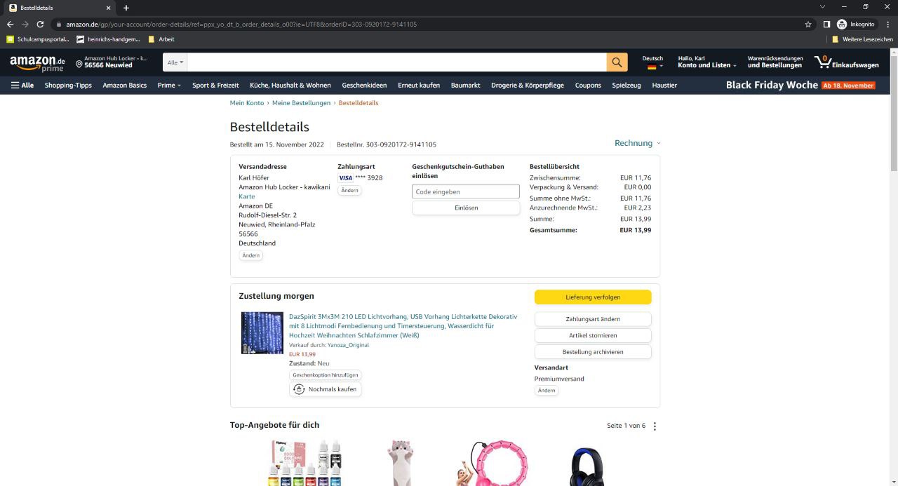Open the Inkognito profile icon
Image resolution: width=898 pixels, height=486 pixels.
pos(842,24)
